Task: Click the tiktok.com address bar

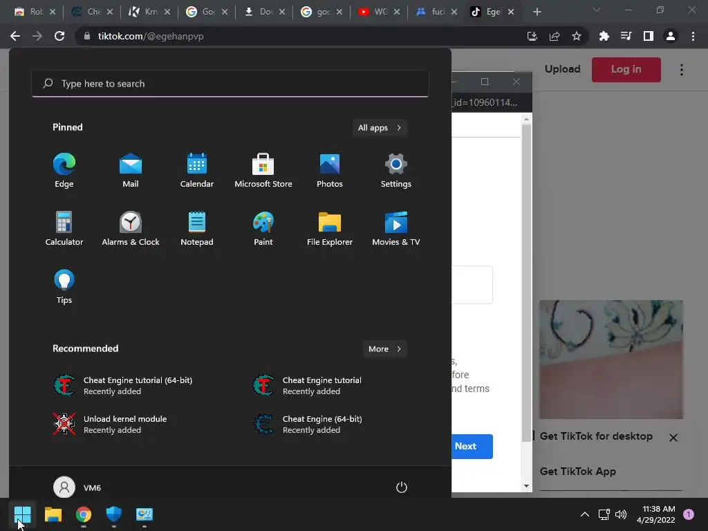Action: point(298,36)
